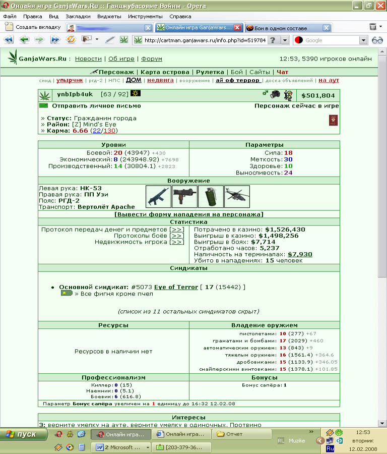Image resolution: width=387 pixels, height=454 pixels.
Task: Click the glasses icon next to search field
Action: tap(377, 40)
